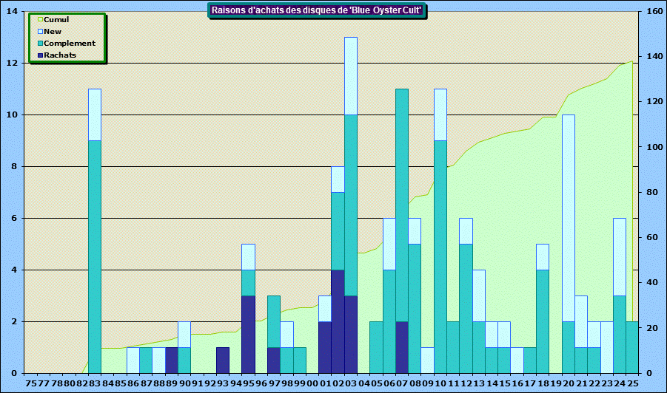The image size is (667, 393).
Task: Click the dark Rachats segment of bar 02
Action: point(338,321)
